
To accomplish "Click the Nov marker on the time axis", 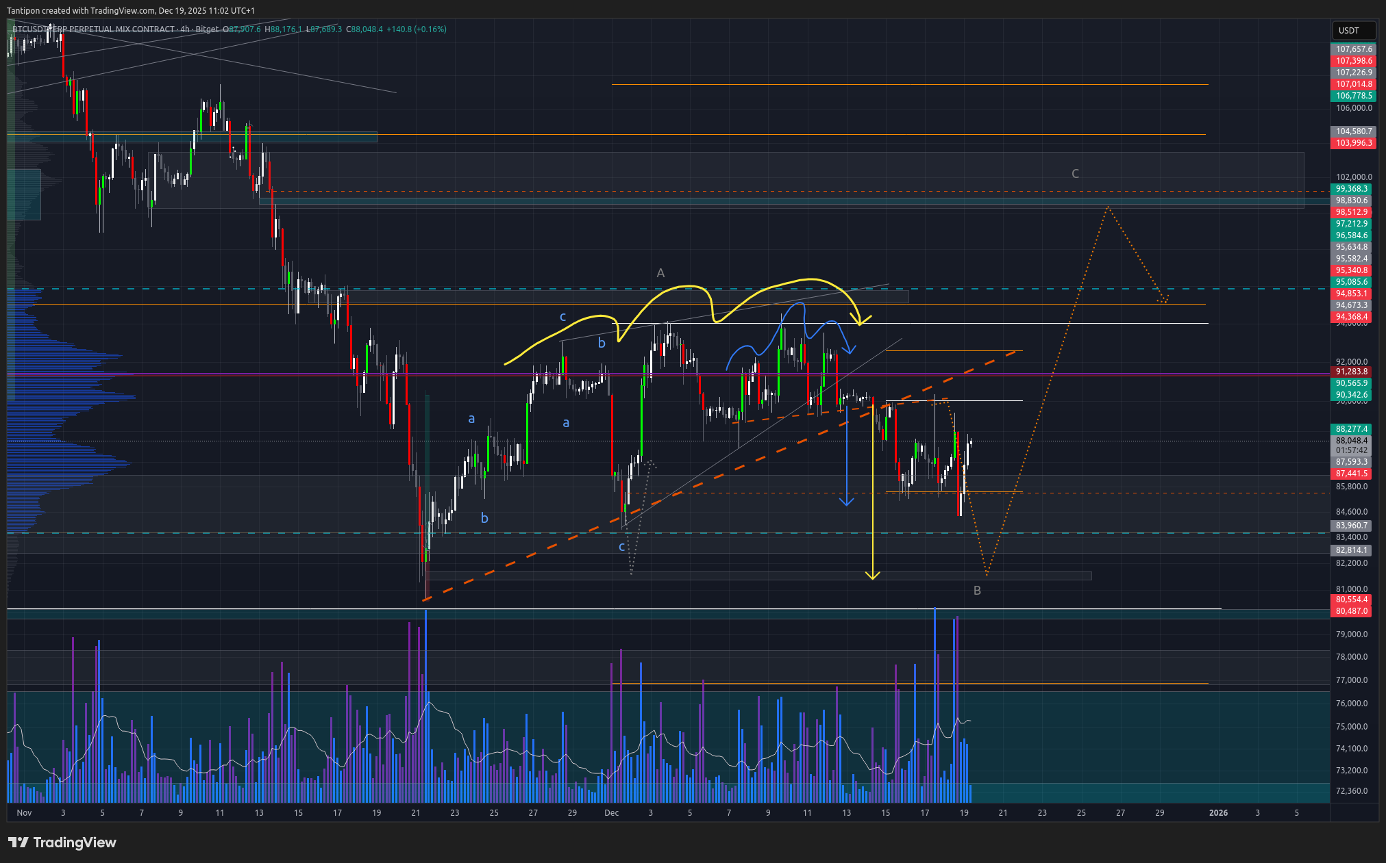I will [x=24, y=813].
